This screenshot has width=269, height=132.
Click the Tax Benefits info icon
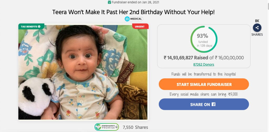coord(39,27)
